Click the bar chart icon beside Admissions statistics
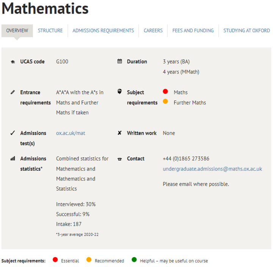 13,159
